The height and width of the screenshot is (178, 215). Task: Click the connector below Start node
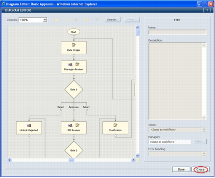[74, 36]
